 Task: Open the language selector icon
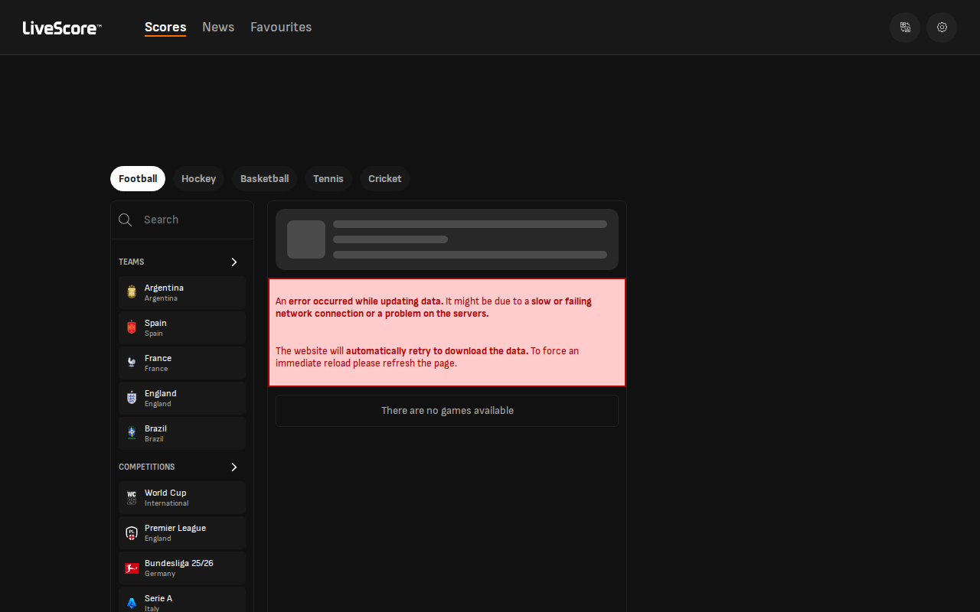(x=905, y=28)
